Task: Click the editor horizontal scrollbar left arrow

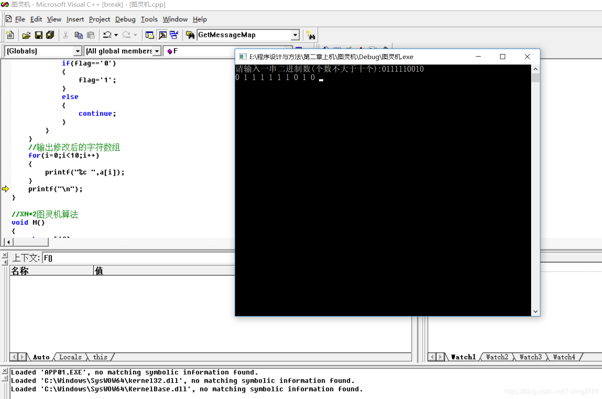Action: pyautogui.click(x=8, y=242)
